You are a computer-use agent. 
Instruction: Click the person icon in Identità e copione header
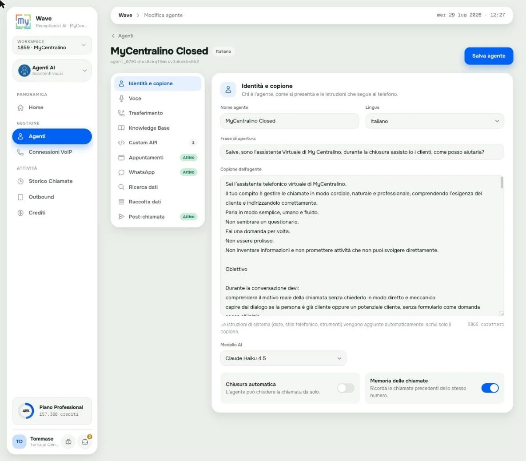pos(228,90)
